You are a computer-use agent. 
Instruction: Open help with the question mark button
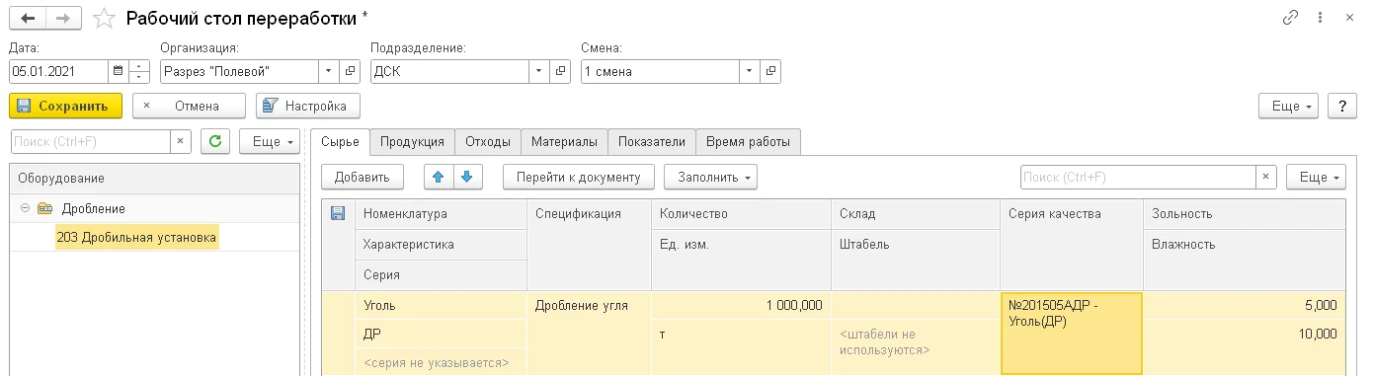click(x=1342, y=106)
